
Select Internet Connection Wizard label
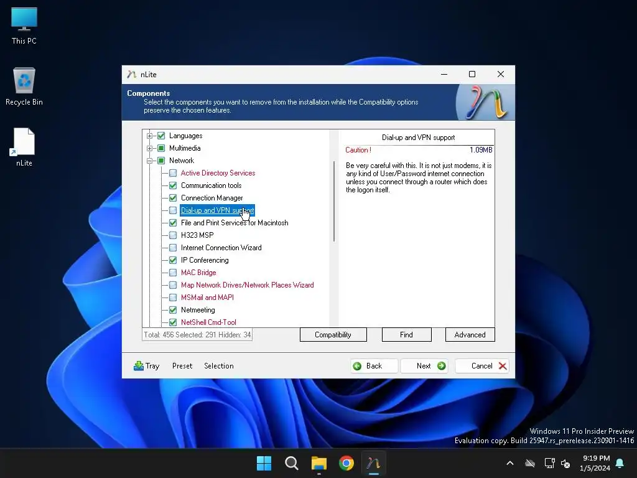(x=221, y=248)
